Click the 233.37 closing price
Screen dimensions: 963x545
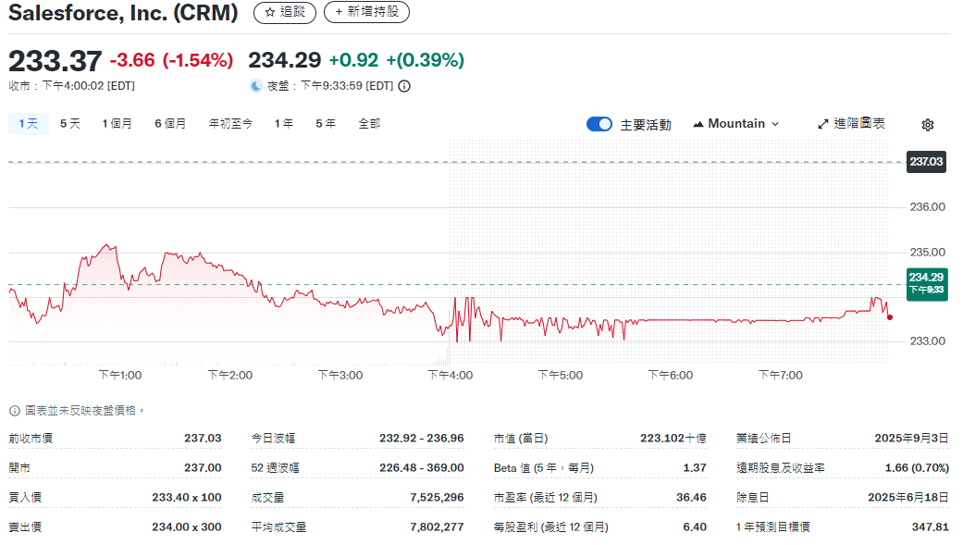click(x=56, y=61)
